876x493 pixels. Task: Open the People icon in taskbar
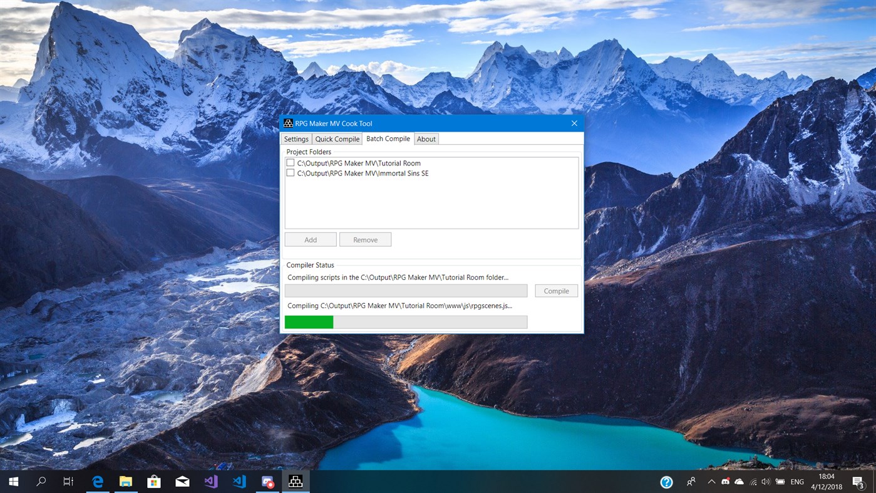point(691,482)
